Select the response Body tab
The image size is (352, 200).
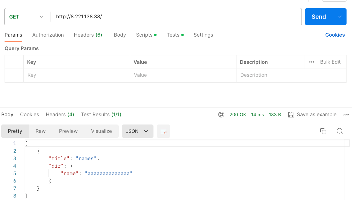7,114
